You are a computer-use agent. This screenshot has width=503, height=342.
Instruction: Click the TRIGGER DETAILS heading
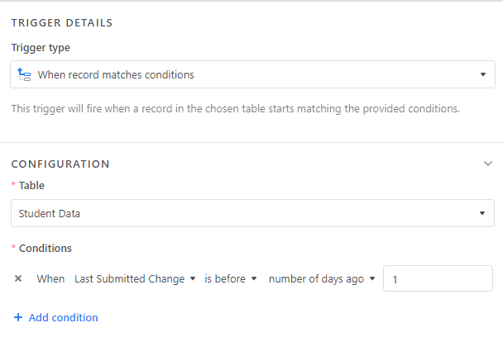click(x=62, y=23)
